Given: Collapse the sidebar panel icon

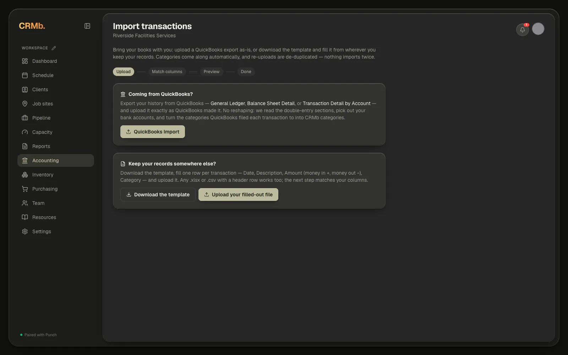Looking at the screenshot, I should pyautogui.click(x=87, y=26).
